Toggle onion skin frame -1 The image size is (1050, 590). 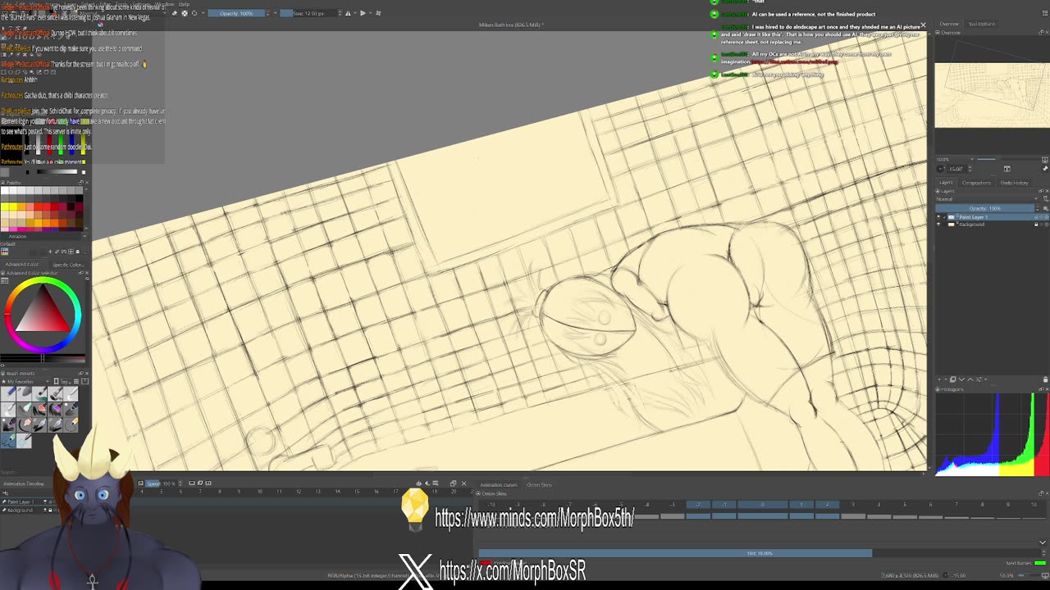724,505
